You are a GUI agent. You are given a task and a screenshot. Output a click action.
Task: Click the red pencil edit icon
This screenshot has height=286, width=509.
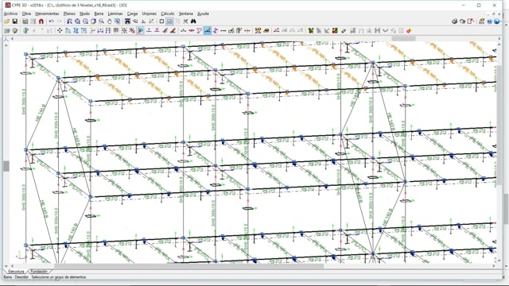pos(173,30)
